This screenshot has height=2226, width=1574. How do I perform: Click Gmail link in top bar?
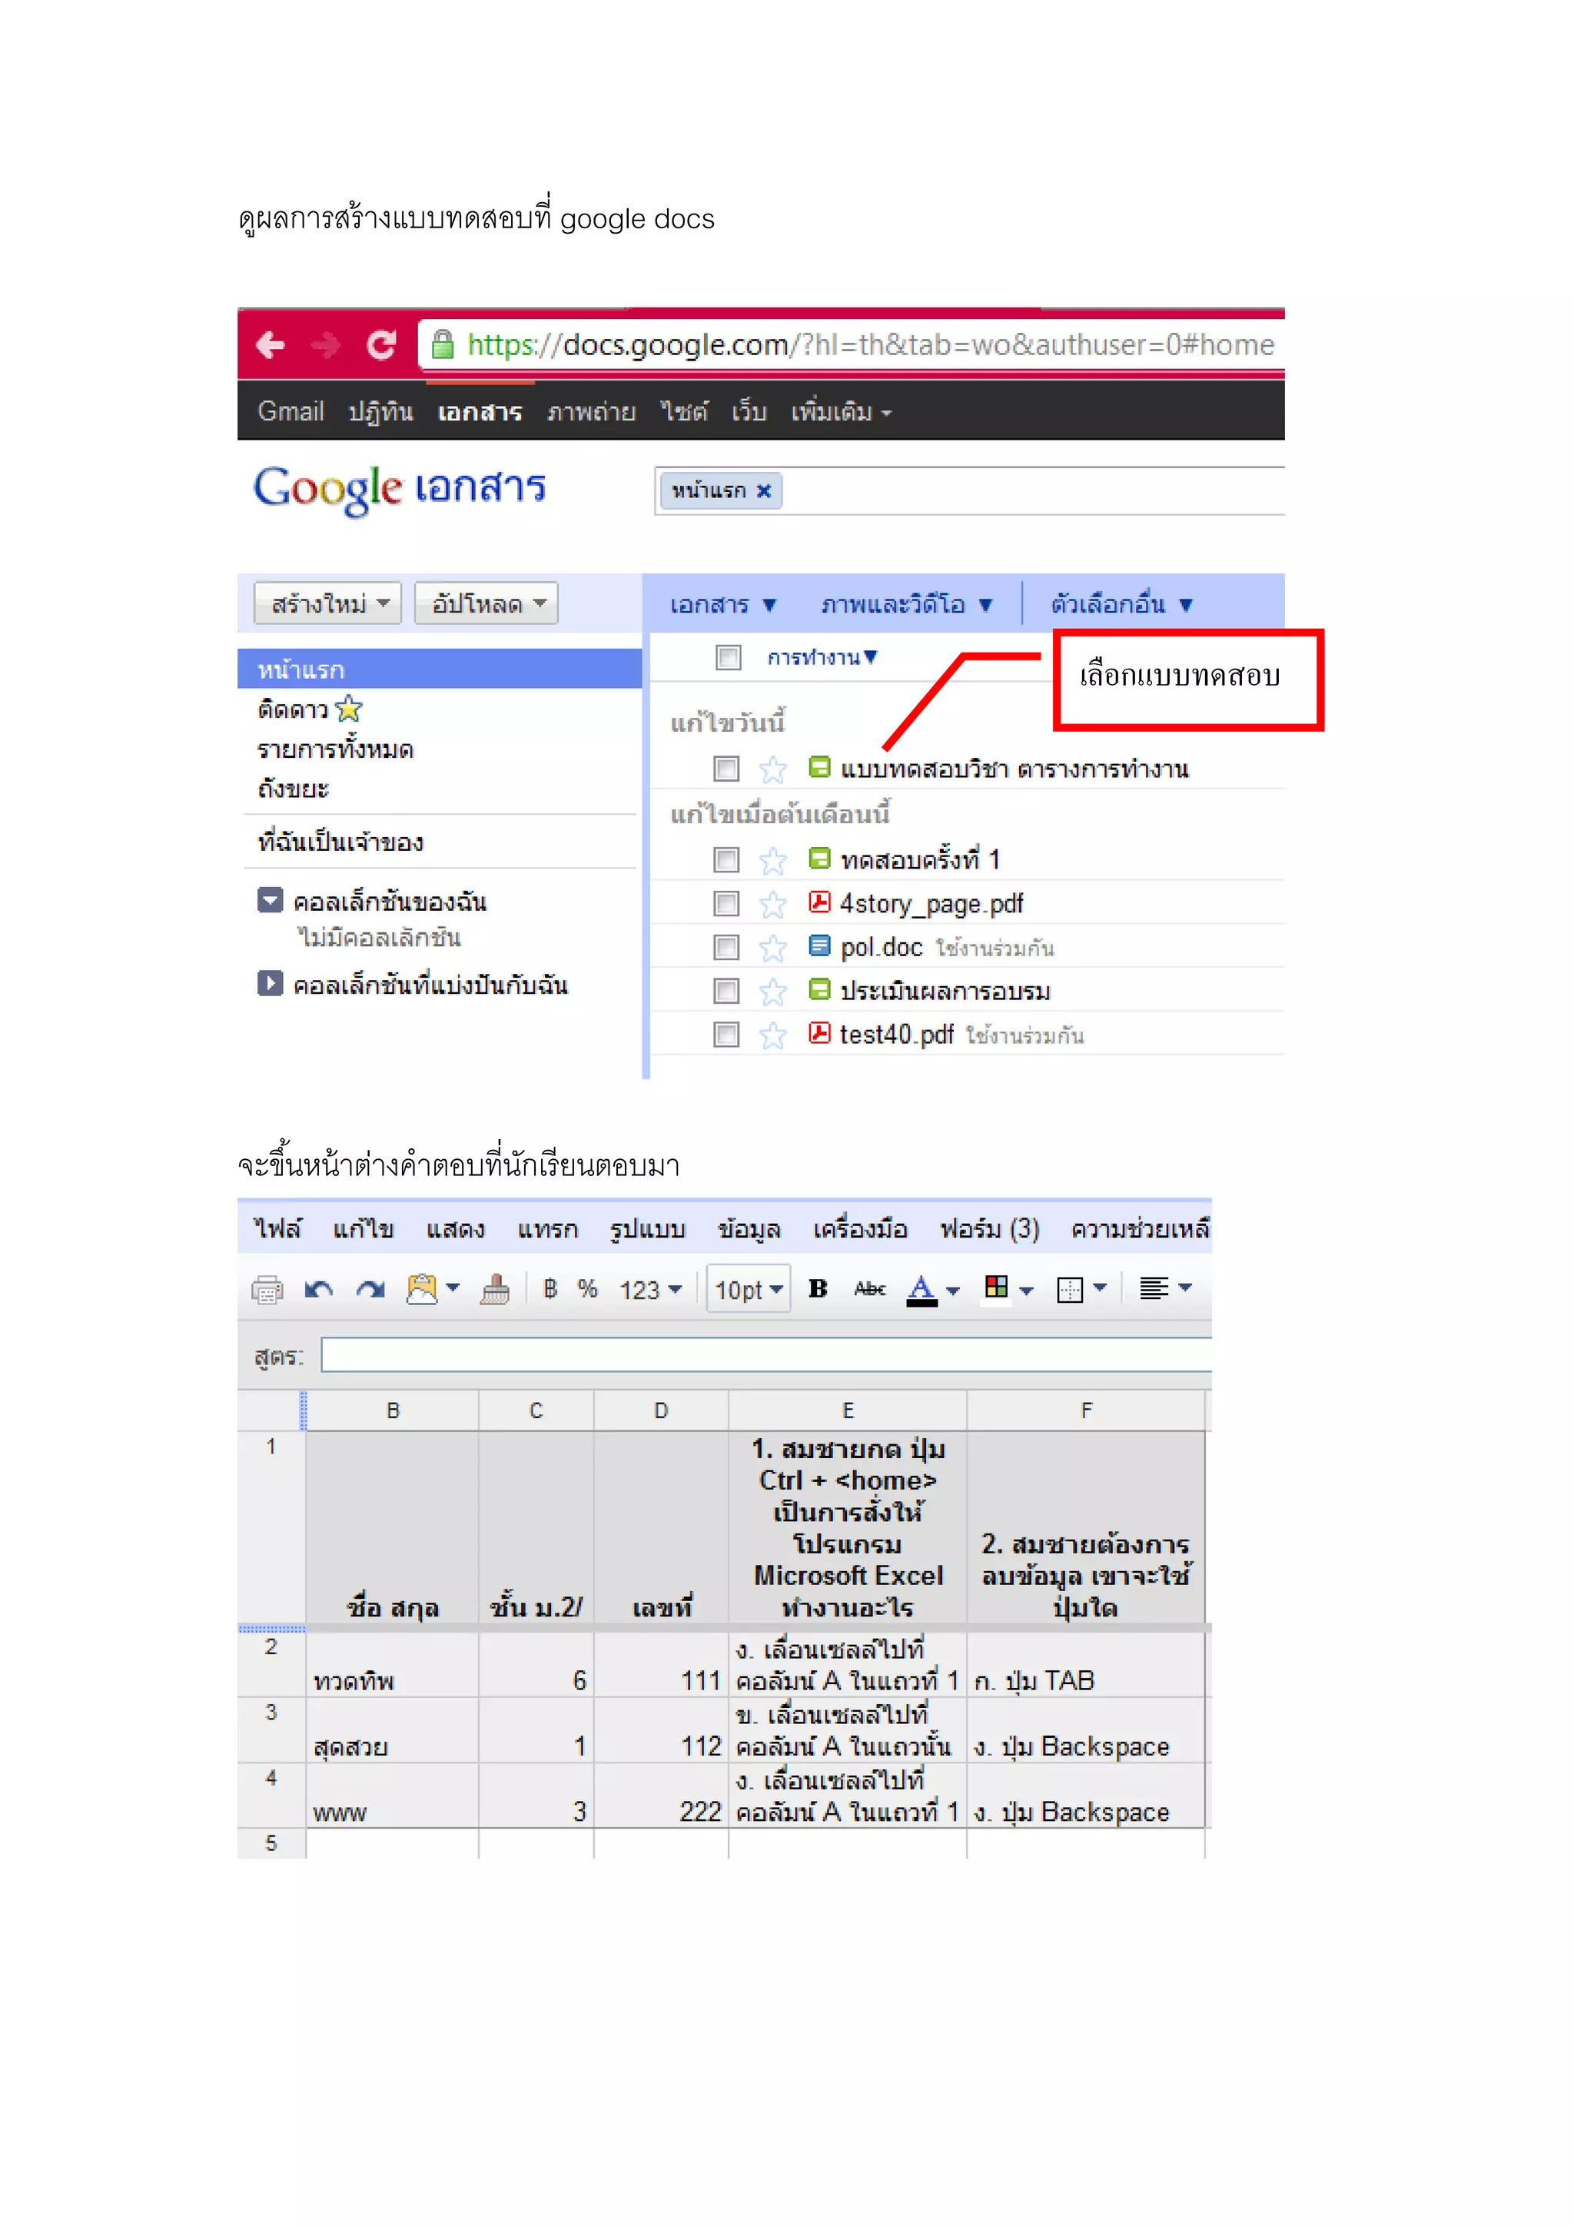pos(290,411)
